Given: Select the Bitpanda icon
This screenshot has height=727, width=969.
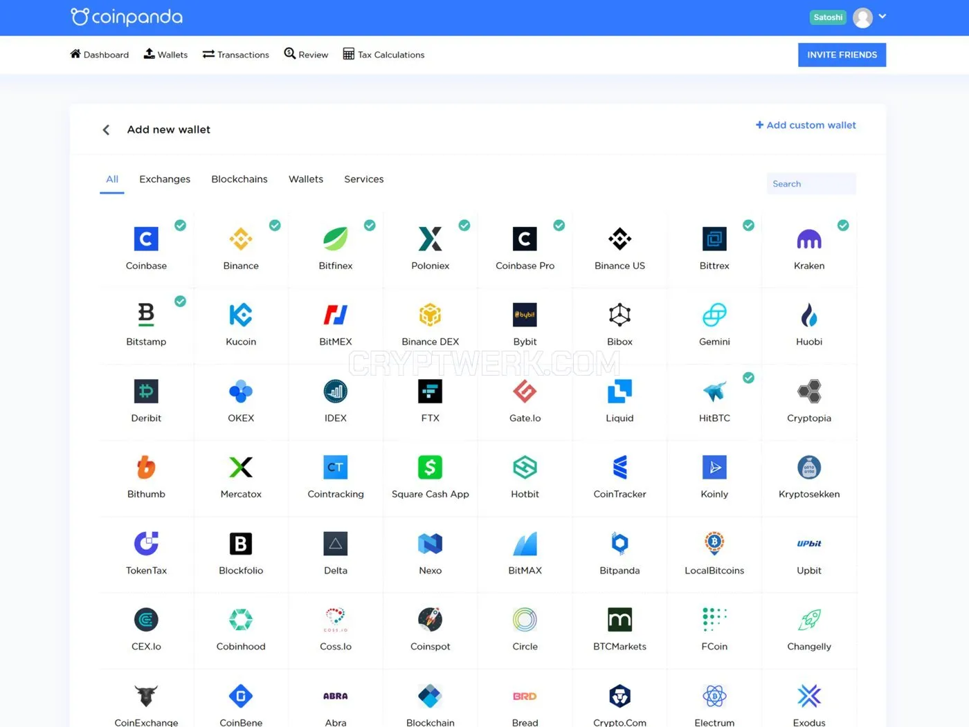Looking at the screenshot, I should point(619,544).
